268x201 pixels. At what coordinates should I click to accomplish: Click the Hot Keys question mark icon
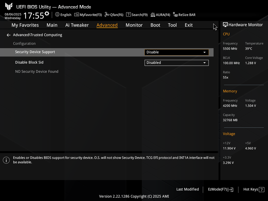(x=261, y=189)
